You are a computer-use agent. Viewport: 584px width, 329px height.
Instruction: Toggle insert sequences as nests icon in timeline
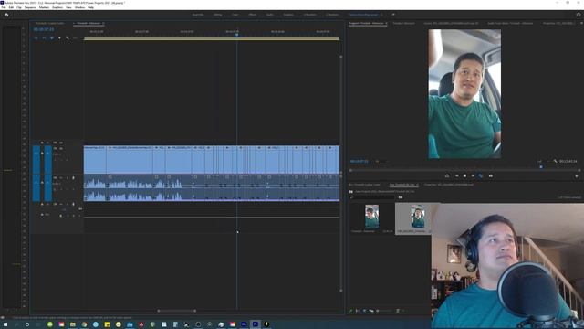[x=36, y=38]
